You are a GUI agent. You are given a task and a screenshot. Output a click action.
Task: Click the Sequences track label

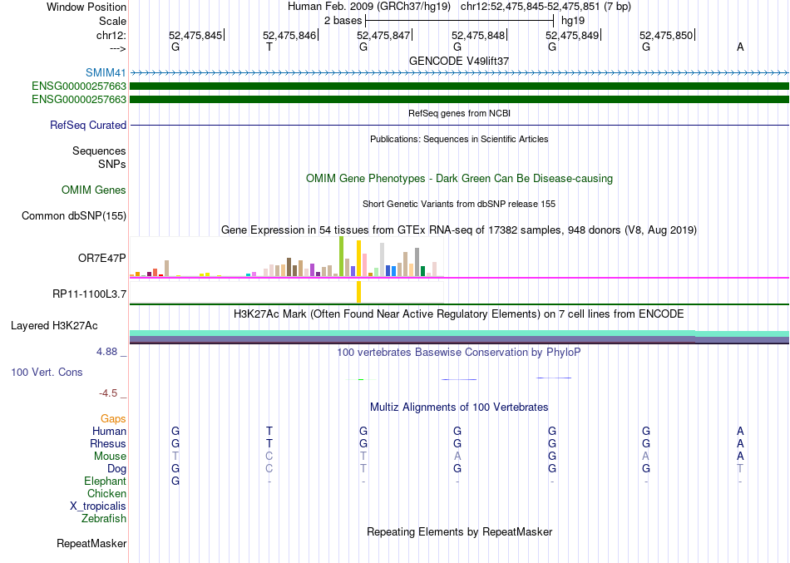(x=99, y=151)
